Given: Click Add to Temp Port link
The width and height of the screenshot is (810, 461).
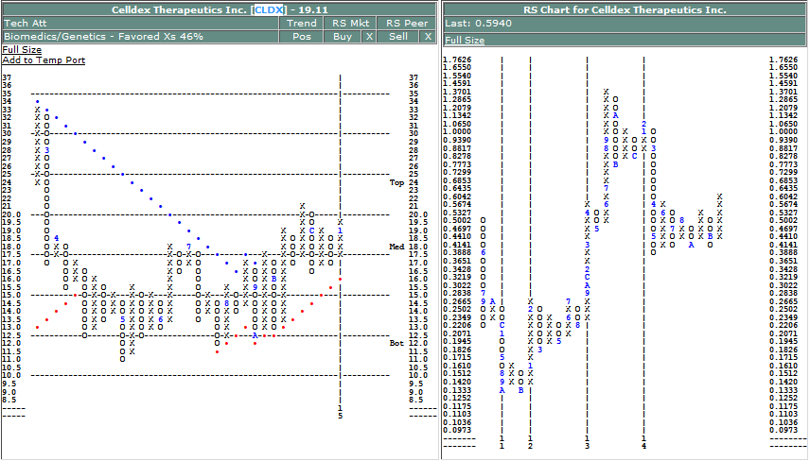Looking at the screenshot, I should click(44, 60).
